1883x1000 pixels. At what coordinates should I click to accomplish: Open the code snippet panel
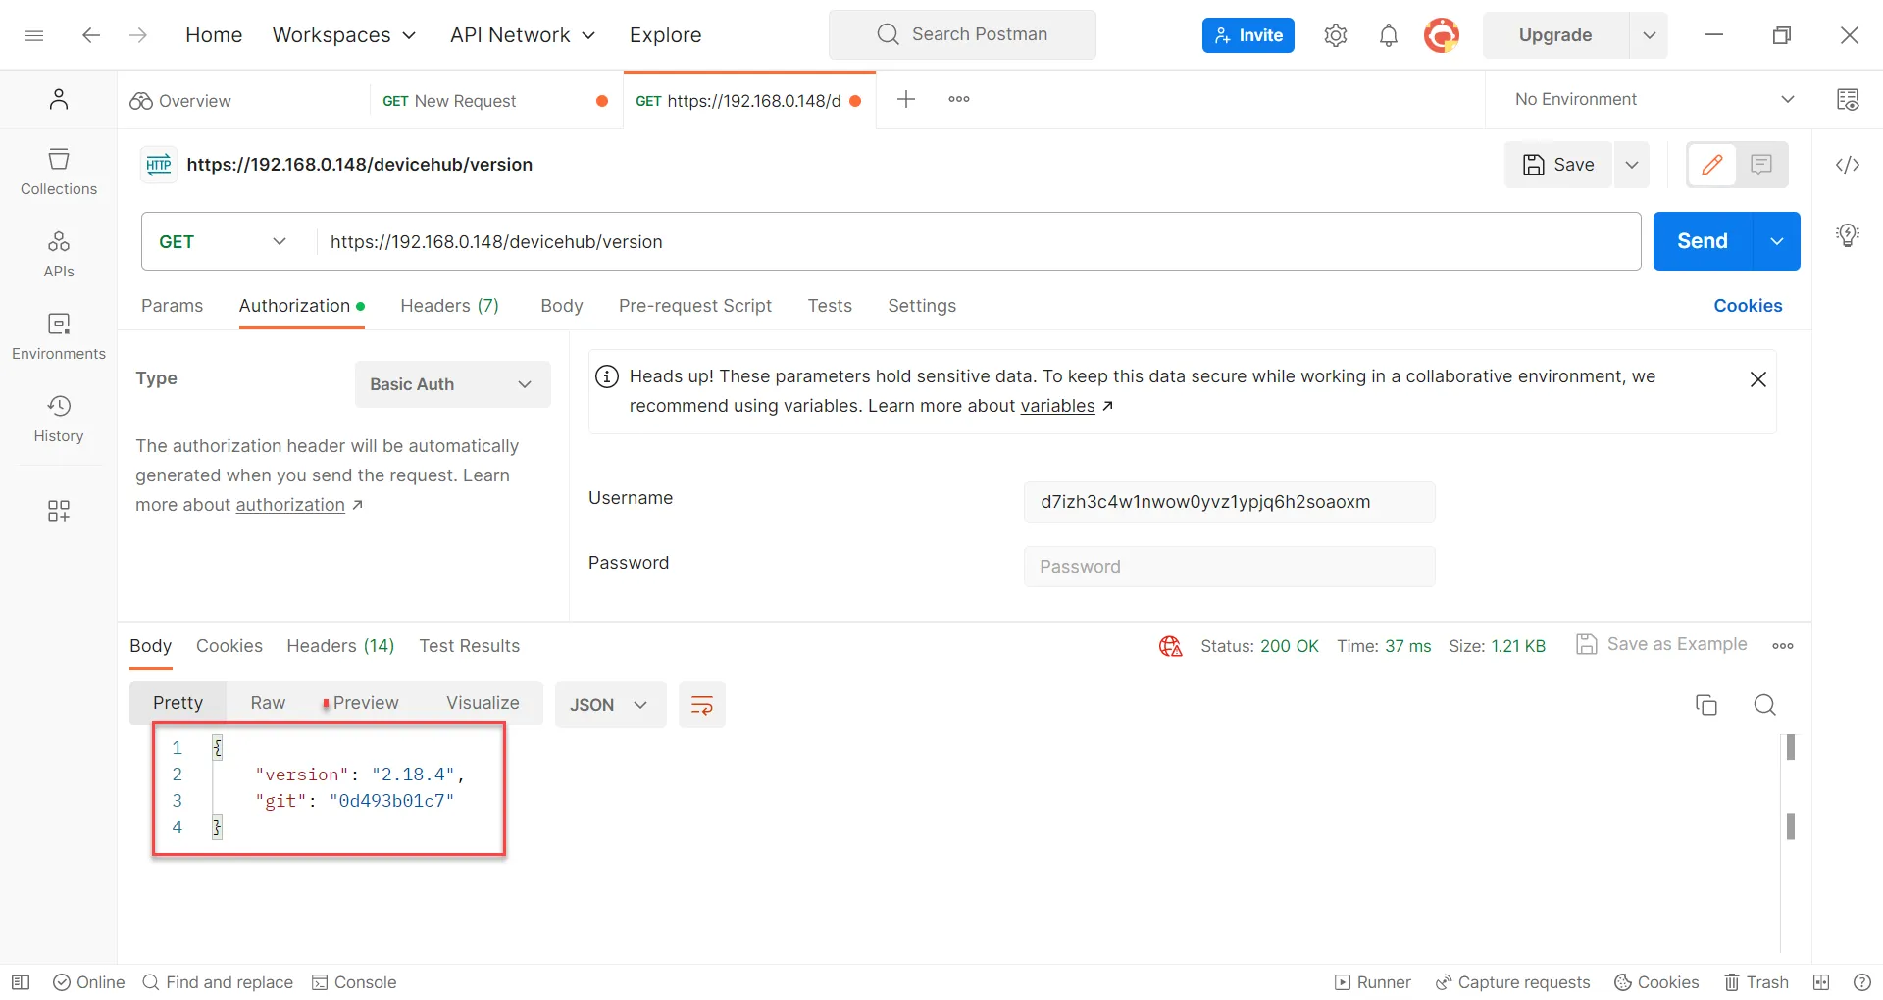click(x=1848, y=165)
